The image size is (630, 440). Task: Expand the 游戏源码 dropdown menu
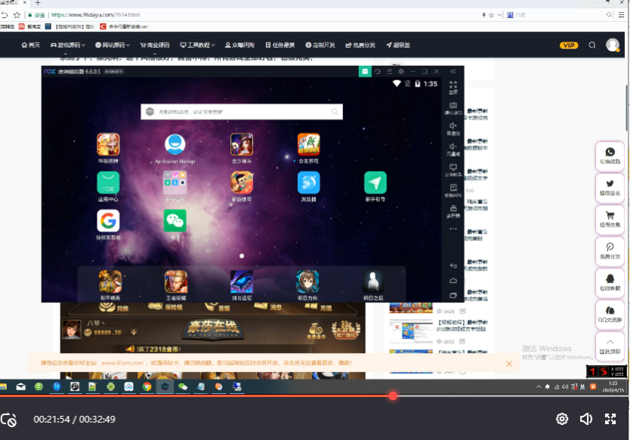[68, 45]
